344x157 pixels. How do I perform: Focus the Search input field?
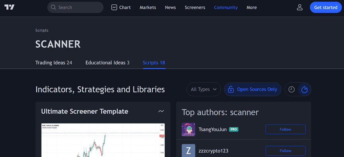(x=75, y=8)
